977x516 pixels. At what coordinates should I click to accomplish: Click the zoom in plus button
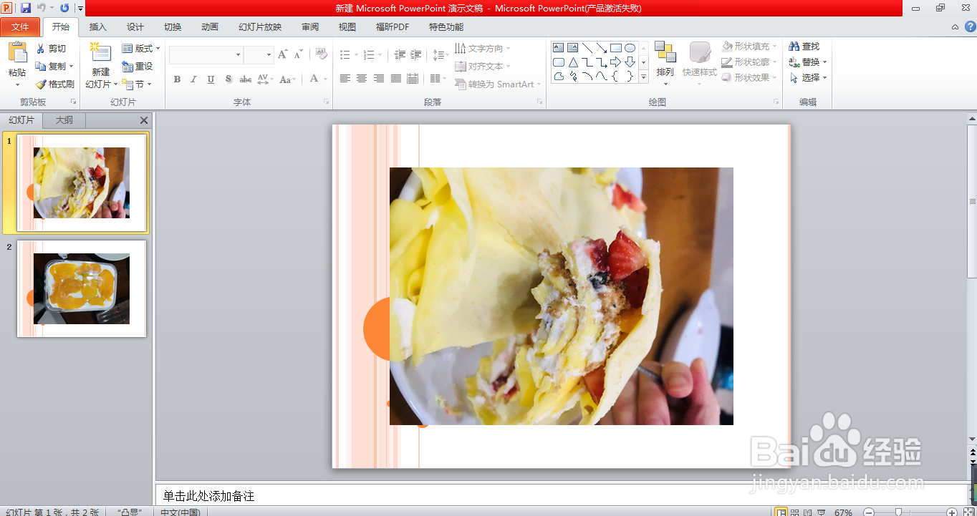pos(952,512)
